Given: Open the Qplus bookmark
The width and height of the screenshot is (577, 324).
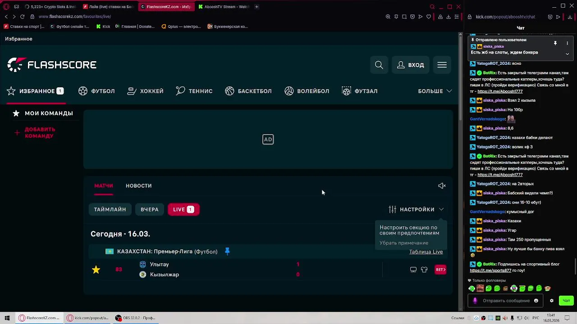Looking at the screenshot, I should point(181,27).
